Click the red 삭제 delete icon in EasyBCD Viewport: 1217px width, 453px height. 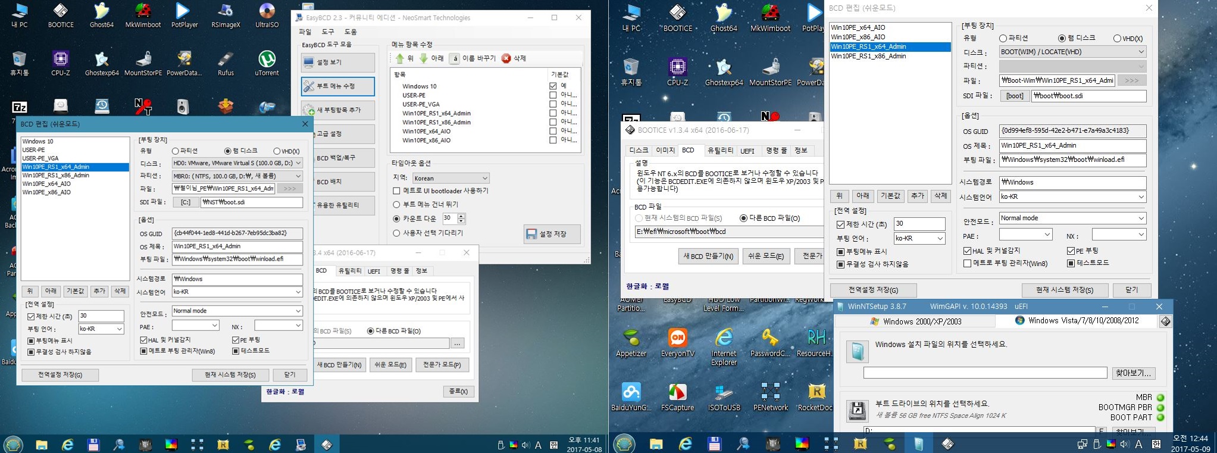click(x=506, y=58)
